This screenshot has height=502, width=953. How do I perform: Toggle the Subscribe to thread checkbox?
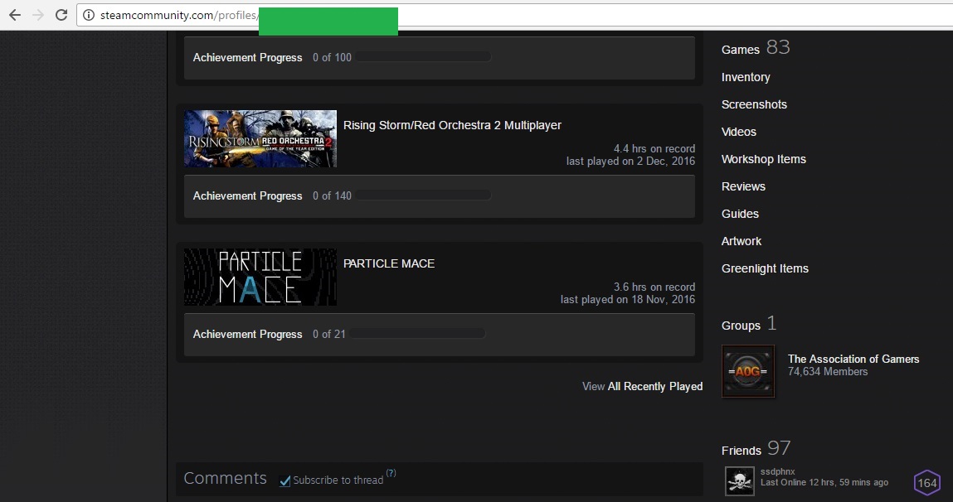tap(285, 480)
